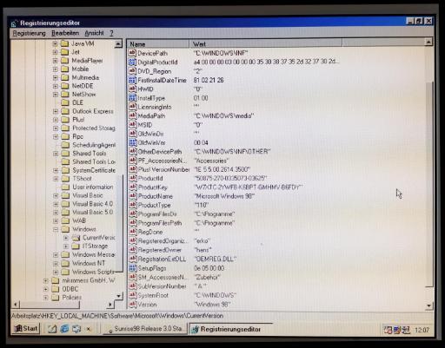
Task: Click the value list scroll up arrow
Action: [428, 43]
